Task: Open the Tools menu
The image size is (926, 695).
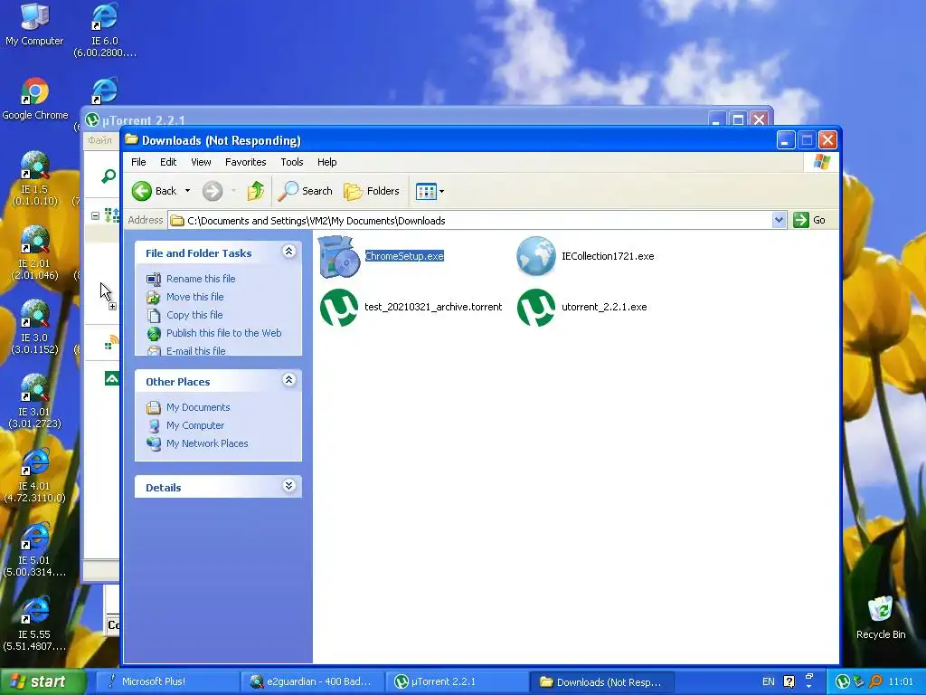Action: click(292, 162)
